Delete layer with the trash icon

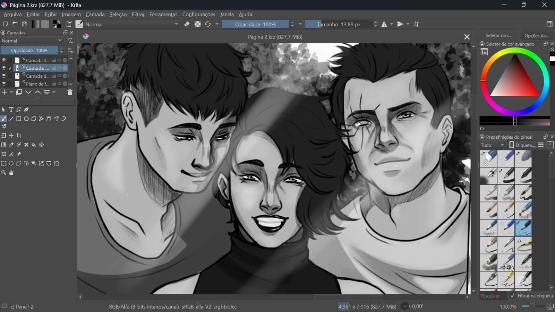(x=70, y=92)
